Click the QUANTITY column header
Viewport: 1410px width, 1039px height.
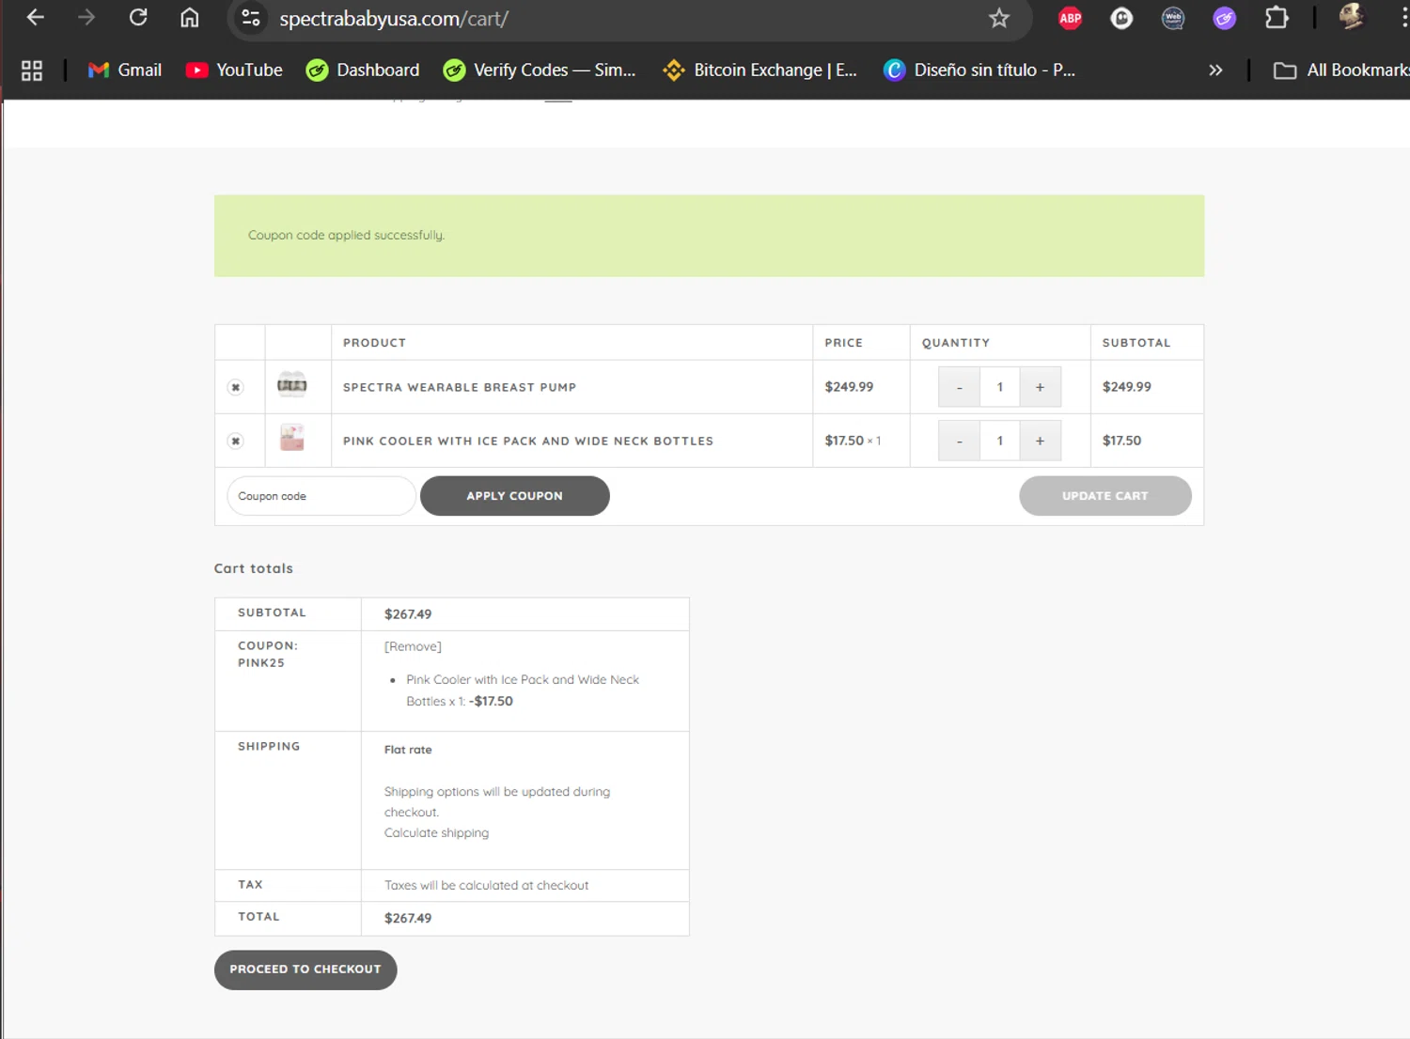(956, 343)
